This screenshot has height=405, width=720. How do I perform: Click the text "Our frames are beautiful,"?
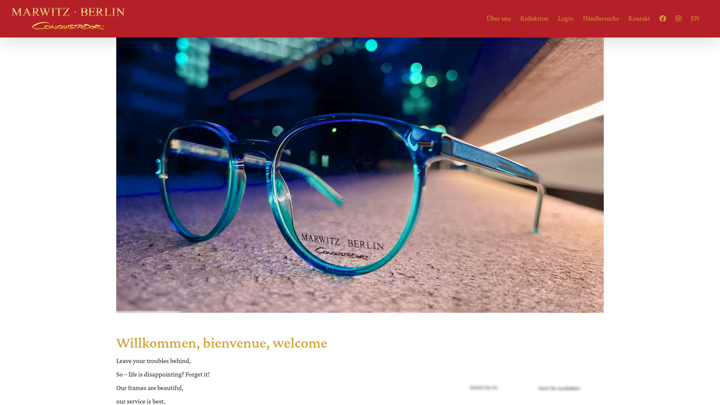click(x=150, y=388)
